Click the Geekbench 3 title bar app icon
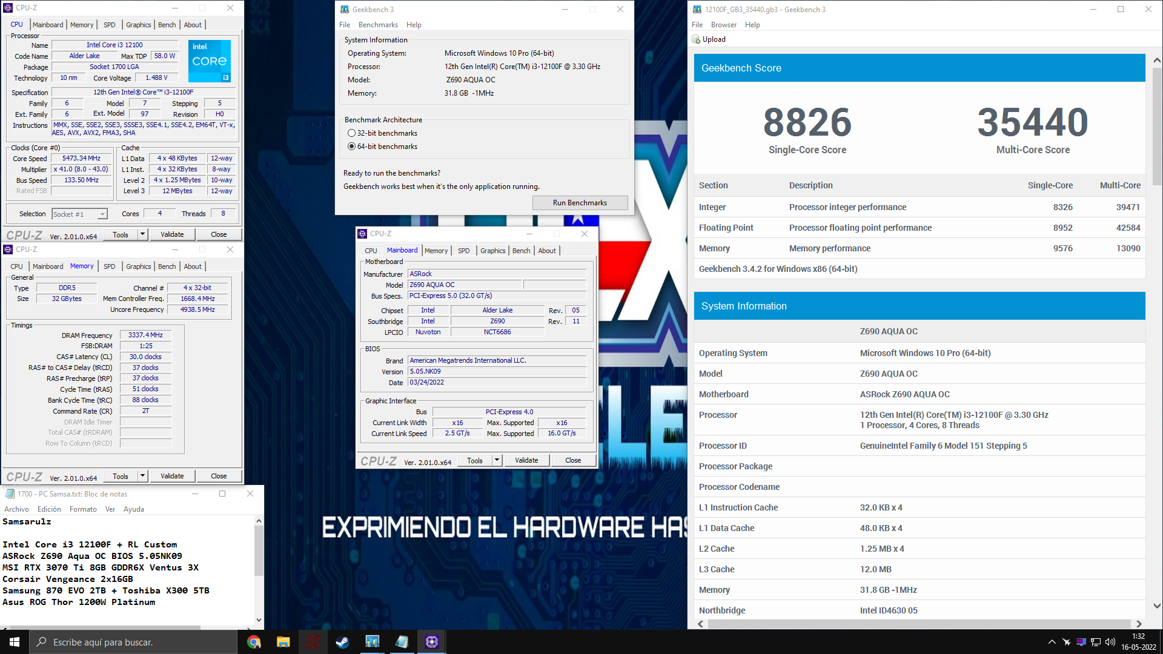The height and width of the screenshot is (654, 1163). (x=345, y=9)
